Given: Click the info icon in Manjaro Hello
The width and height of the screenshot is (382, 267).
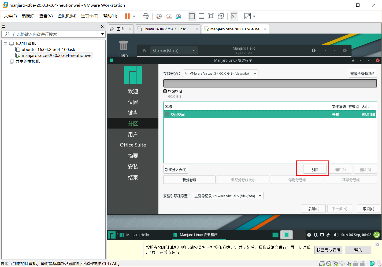Looking at the screenshot, I should point(314,50).
